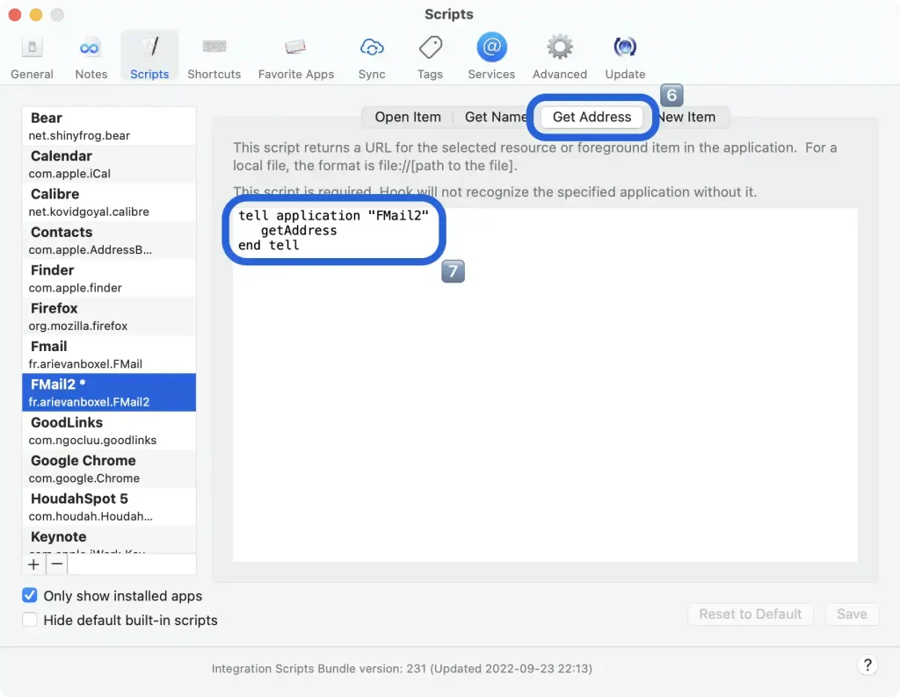Enable Hide default built-in scripts

30,620
